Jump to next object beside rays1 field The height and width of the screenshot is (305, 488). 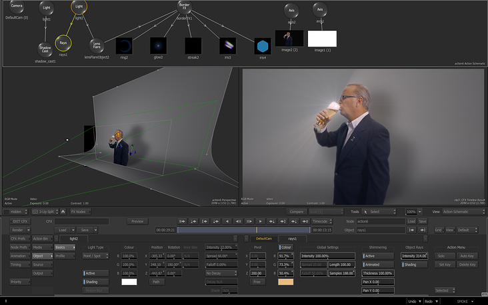[x=423, y=230]
